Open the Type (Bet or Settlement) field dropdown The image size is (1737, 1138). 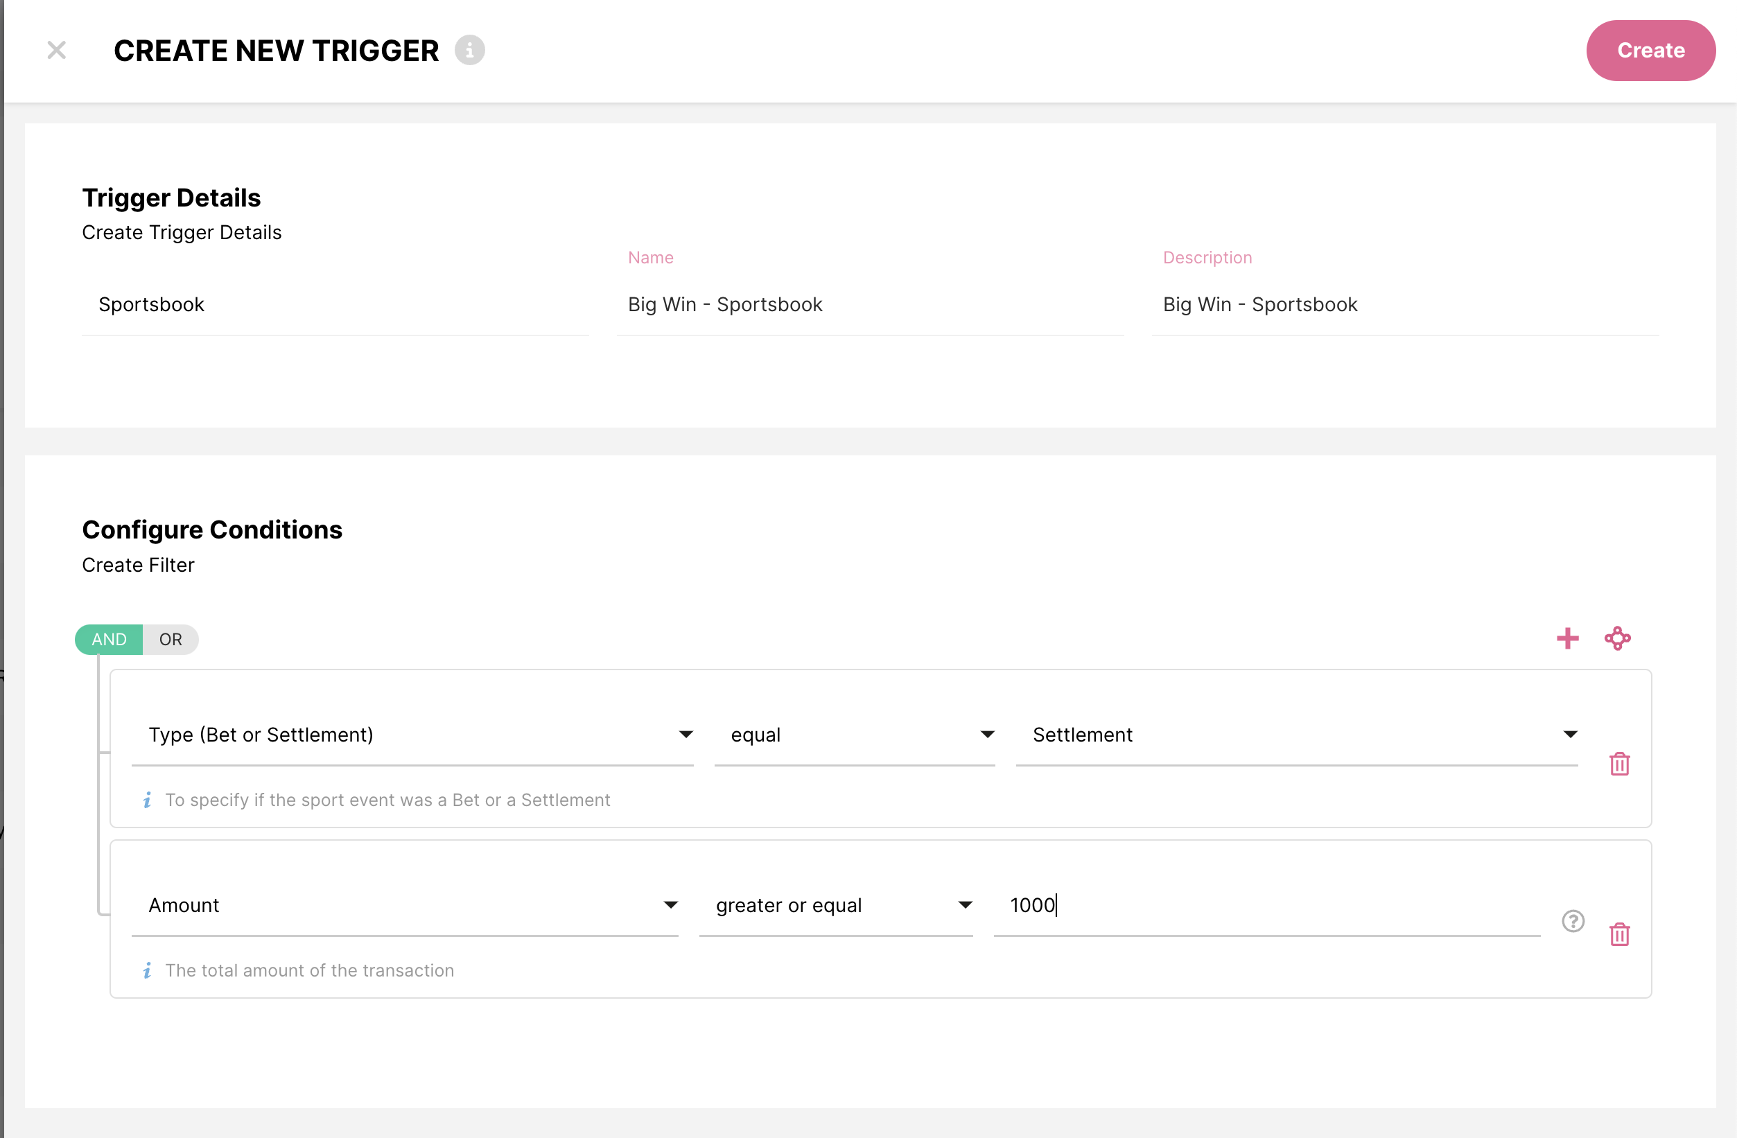coord(412,735)
